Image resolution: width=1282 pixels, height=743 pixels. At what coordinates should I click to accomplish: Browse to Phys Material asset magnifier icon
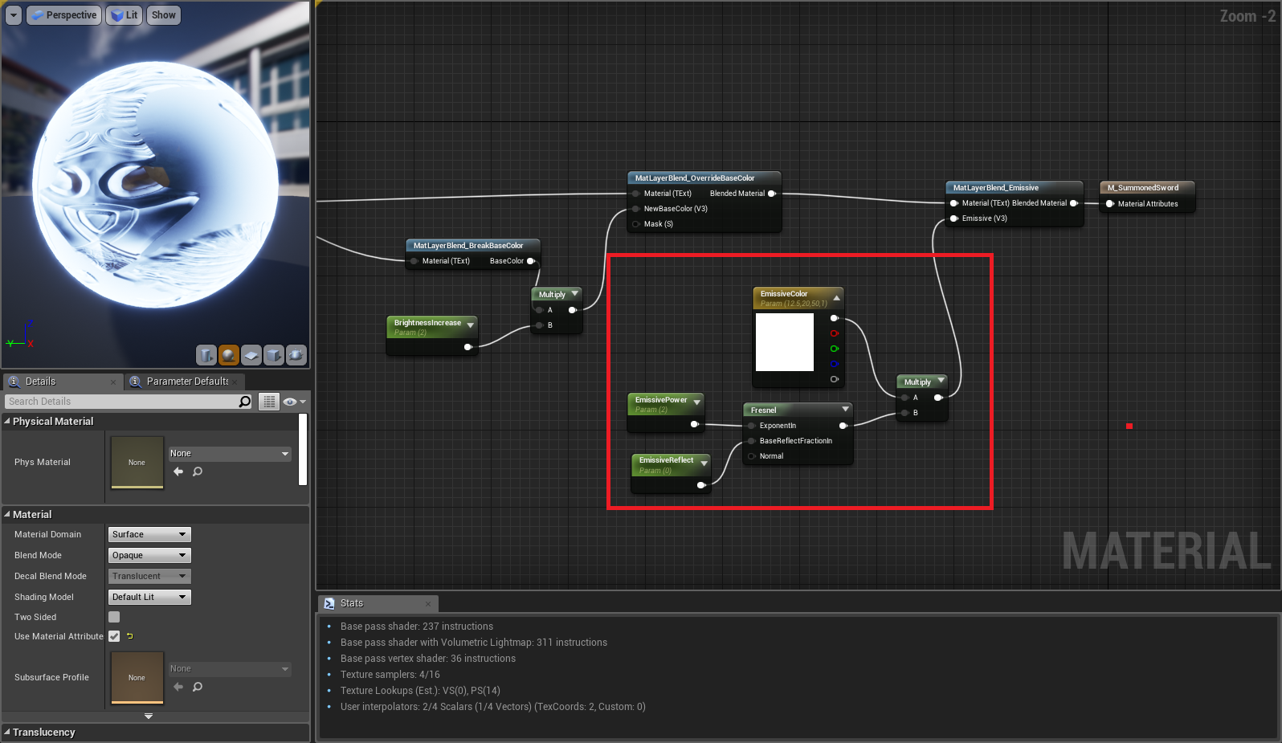pos(198,472)
